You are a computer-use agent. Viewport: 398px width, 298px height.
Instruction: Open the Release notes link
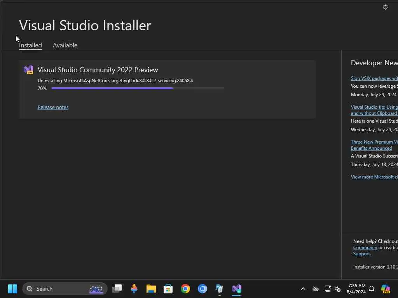click(53, 107)
